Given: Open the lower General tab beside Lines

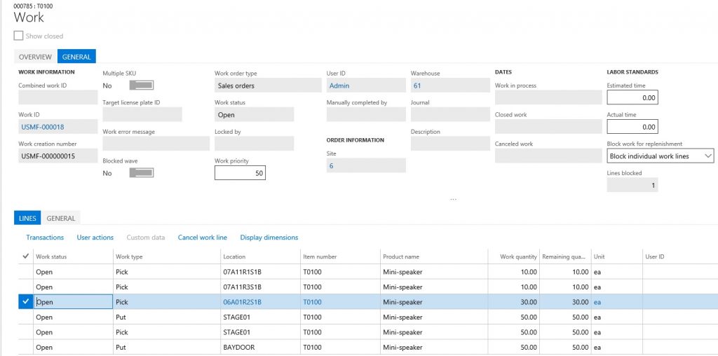Looking at the screenshot, I should coord(61,219).
